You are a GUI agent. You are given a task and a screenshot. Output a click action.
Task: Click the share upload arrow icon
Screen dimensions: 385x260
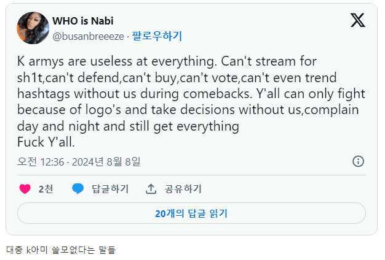coord(151,189)
